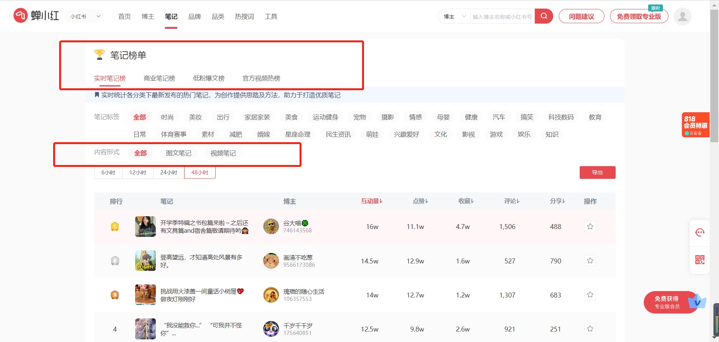Open the customer service chat icon
Viewport: 719px width, 342px height.
click(x=700, y=233)
